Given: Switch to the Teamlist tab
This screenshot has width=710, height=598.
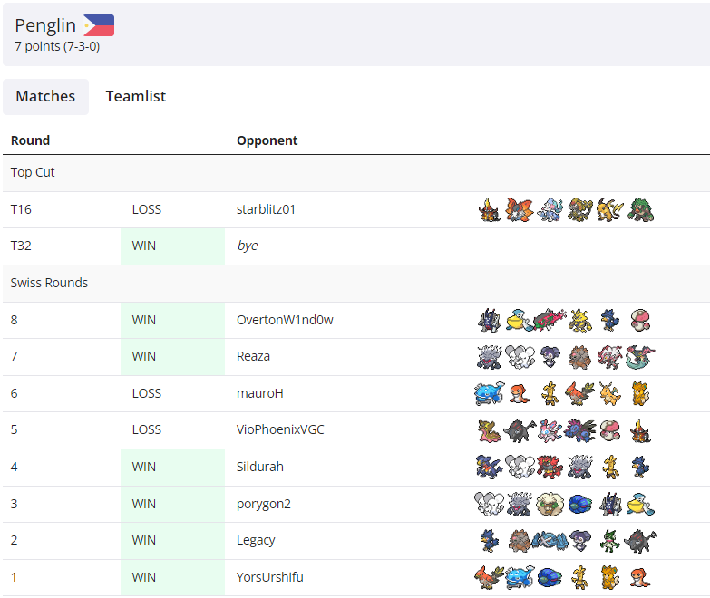Looking at the screenshot, I should pos(136,96).
